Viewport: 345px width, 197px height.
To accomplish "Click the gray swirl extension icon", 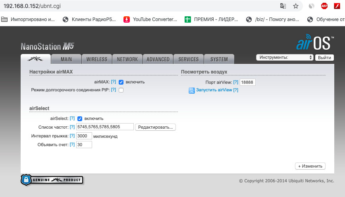I will pos(311,6).
